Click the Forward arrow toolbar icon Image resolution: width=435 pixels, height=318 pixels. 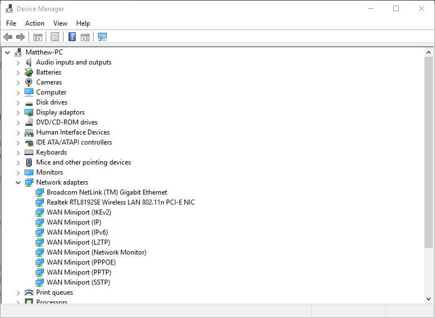[21, 37]
